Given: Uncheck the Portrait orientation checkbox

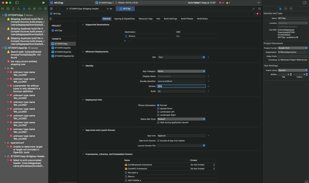Looking at the screenshot, I should (158, 105).
